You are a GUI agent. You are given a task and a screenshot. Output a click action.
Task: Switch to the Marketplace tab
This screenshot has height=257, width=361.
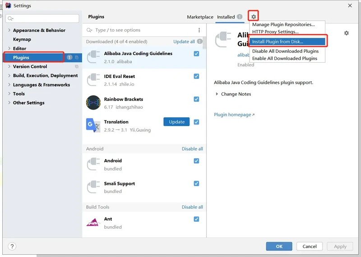pyautogui.click(x=200, y=17)
